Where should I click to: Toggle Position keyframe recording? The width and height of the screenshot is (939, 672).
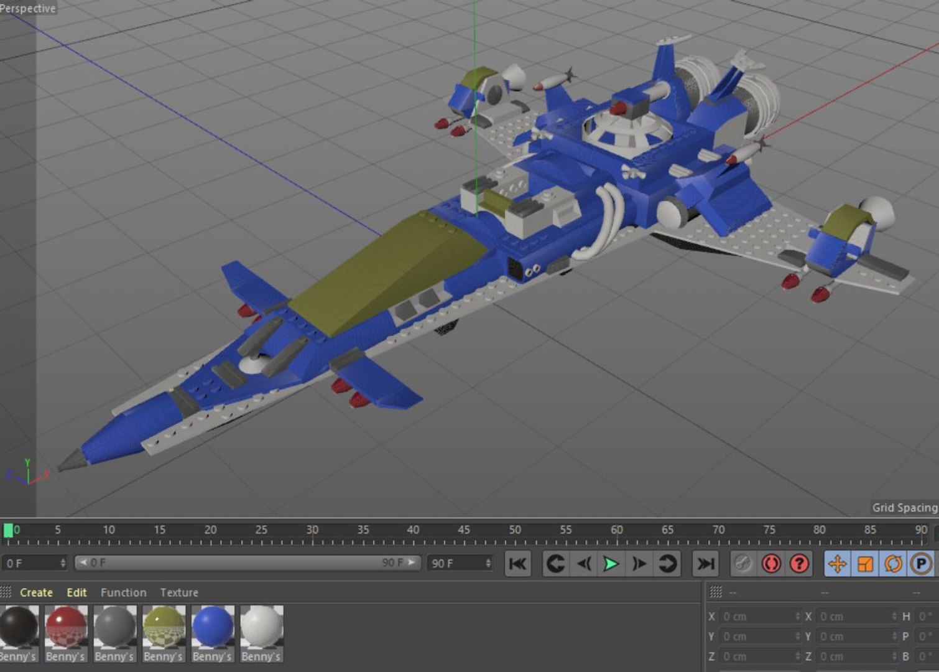point(837,564)
